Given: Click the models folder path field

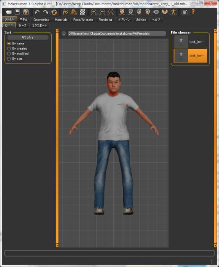Looking at the screenshot, I should point(117,34).
